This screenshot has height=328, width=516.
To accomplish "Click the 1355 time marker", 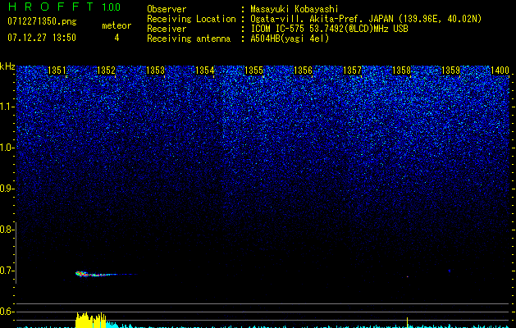I will click(x=254, y=71).
